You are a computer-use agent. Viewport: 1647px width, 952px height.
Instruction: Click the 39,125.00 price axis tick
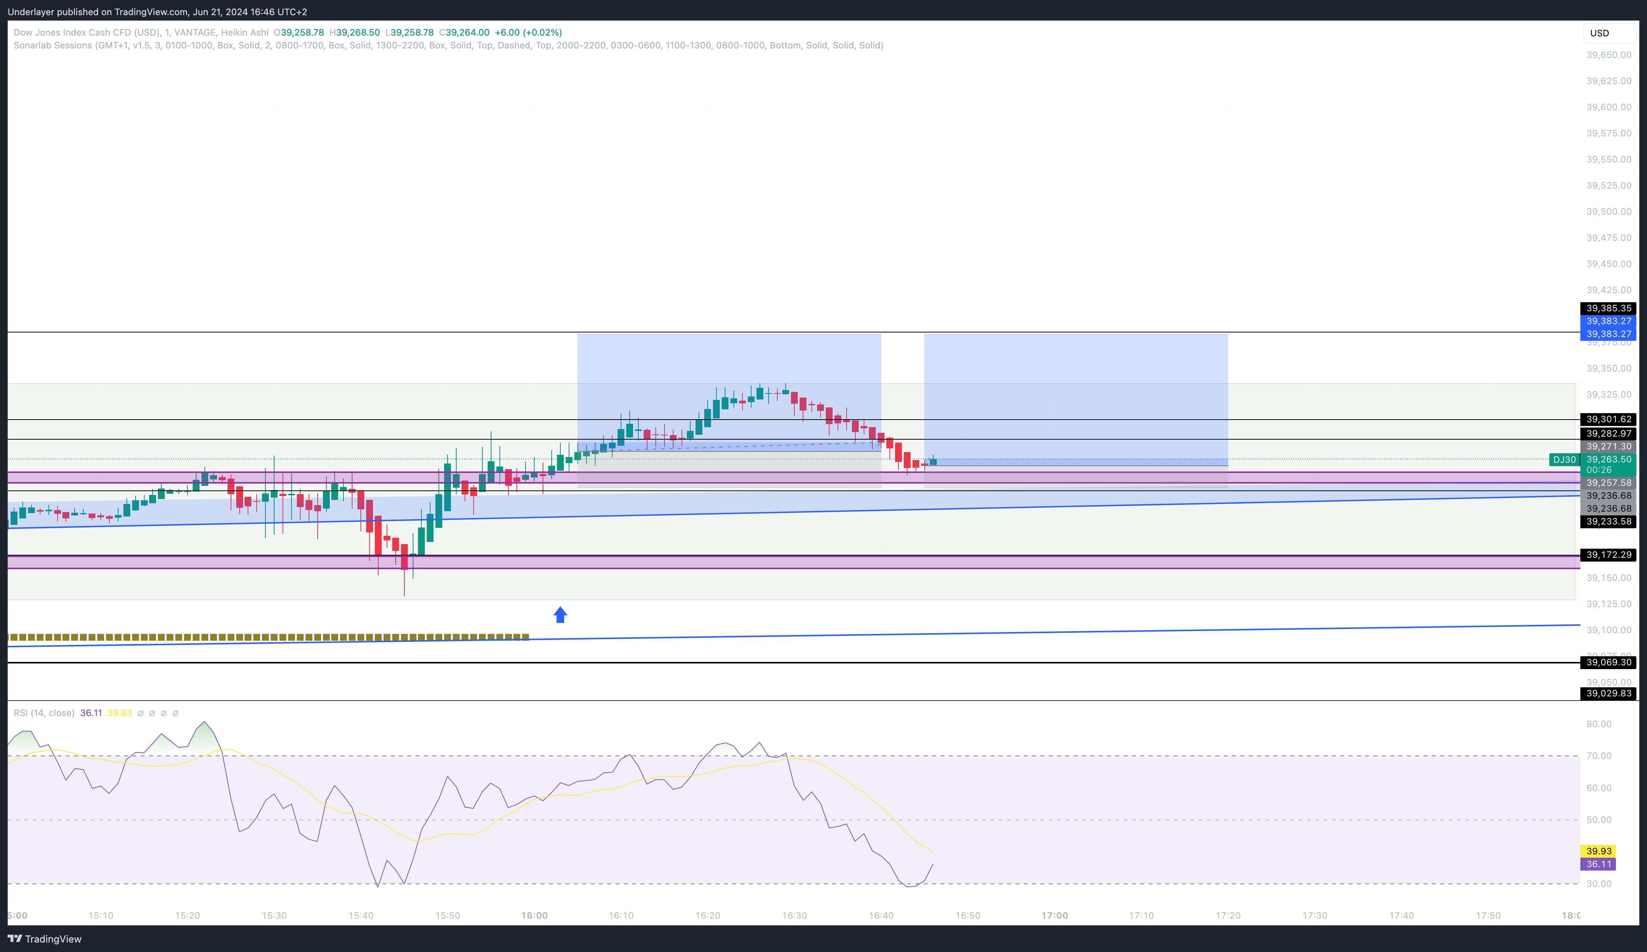(x=1608, y=604)
